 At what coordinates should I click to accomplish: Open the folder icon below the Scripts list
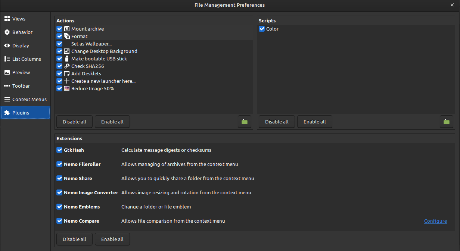tap(447, 122)
